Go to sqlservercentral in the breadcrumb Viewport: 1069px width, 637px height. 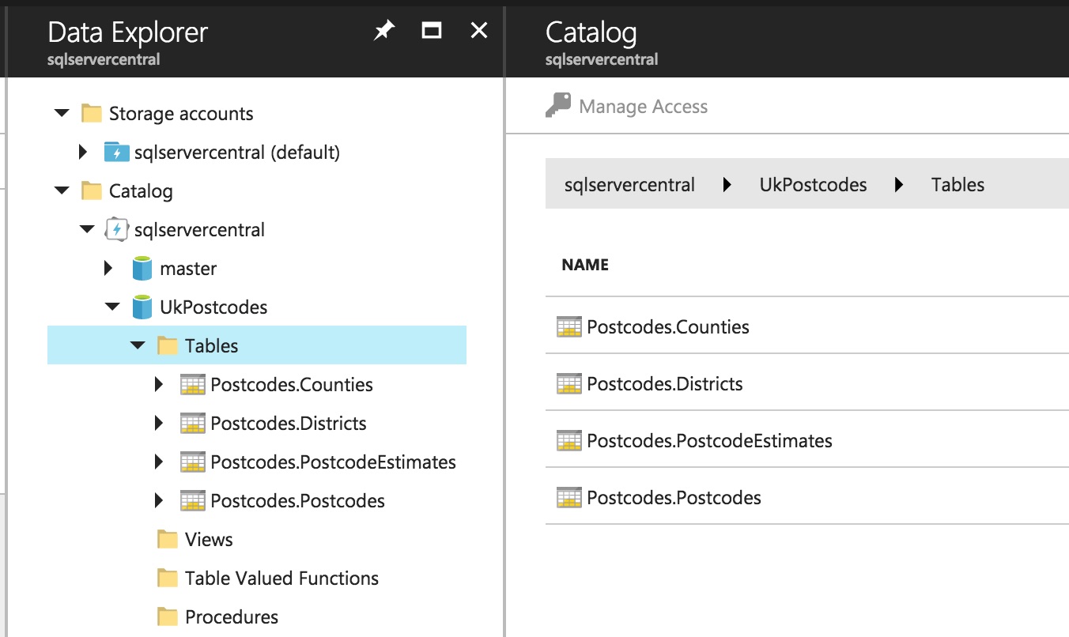[x=629, y=185]
